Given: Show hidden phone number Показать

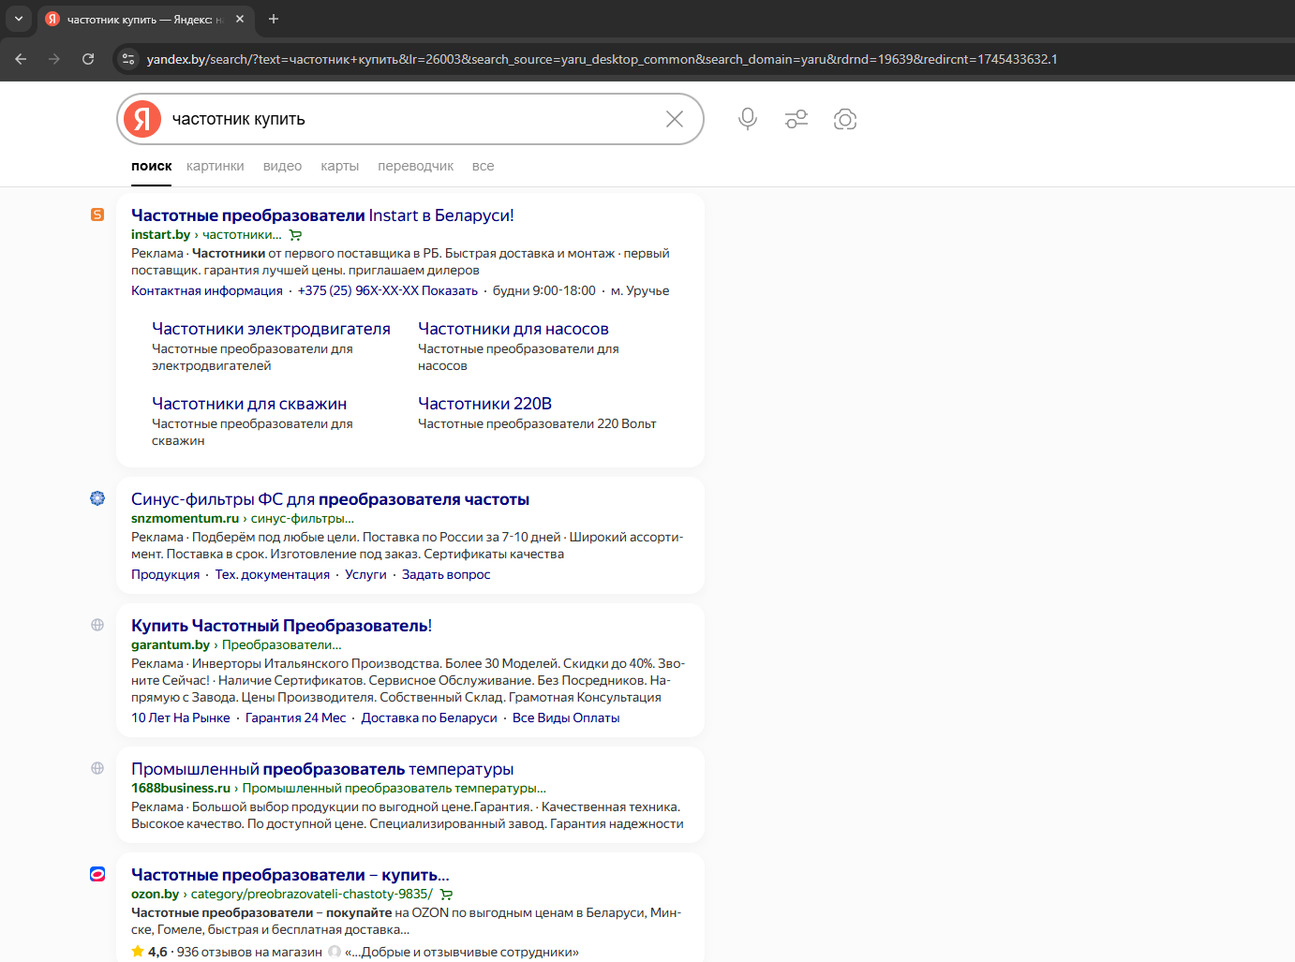Looking at the screenshot, I should tap(450, 290).
